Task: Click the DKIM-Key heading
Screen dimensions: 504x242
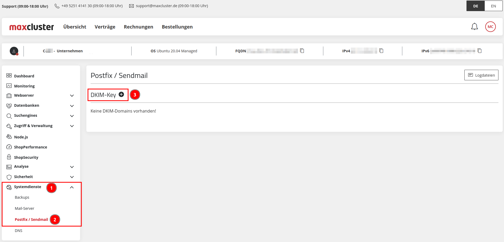Action: 103,95
